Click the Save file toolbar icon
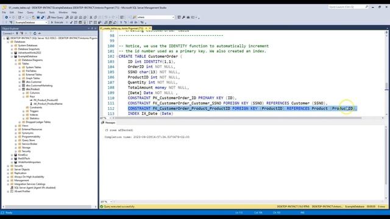Image resolution: width=390 pixels, height=219 pixels. pyautogui.click(x=38, y=18)
